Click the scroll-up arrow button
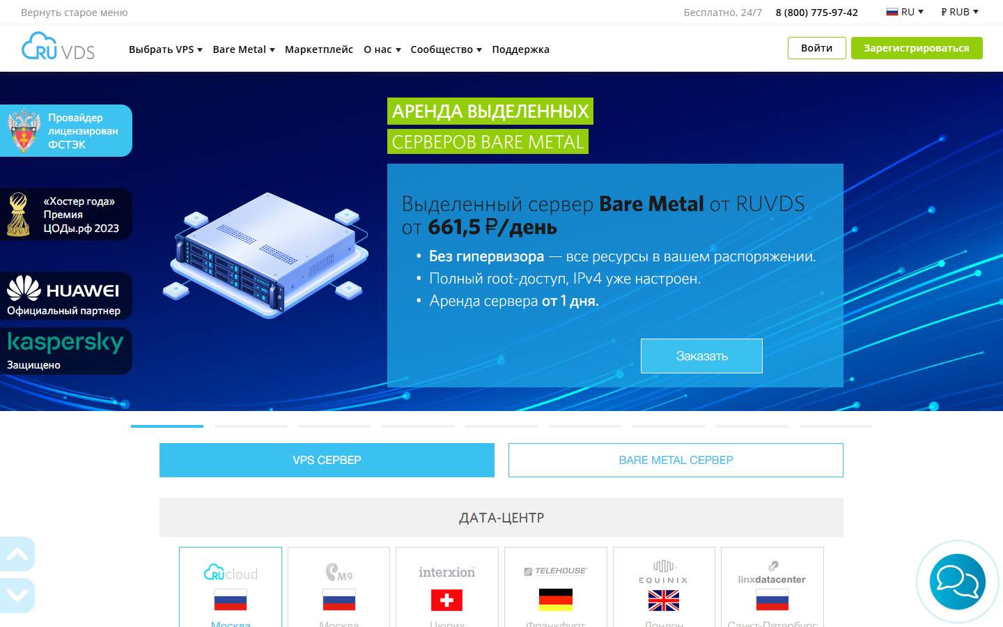This screenshot has height=627, width=1003. [17, 555]
